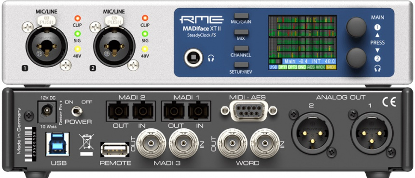The height and width of the screenshot is (178, 415).
Task: Select the OPT2 status tag on display
Action: coord(292,67)
